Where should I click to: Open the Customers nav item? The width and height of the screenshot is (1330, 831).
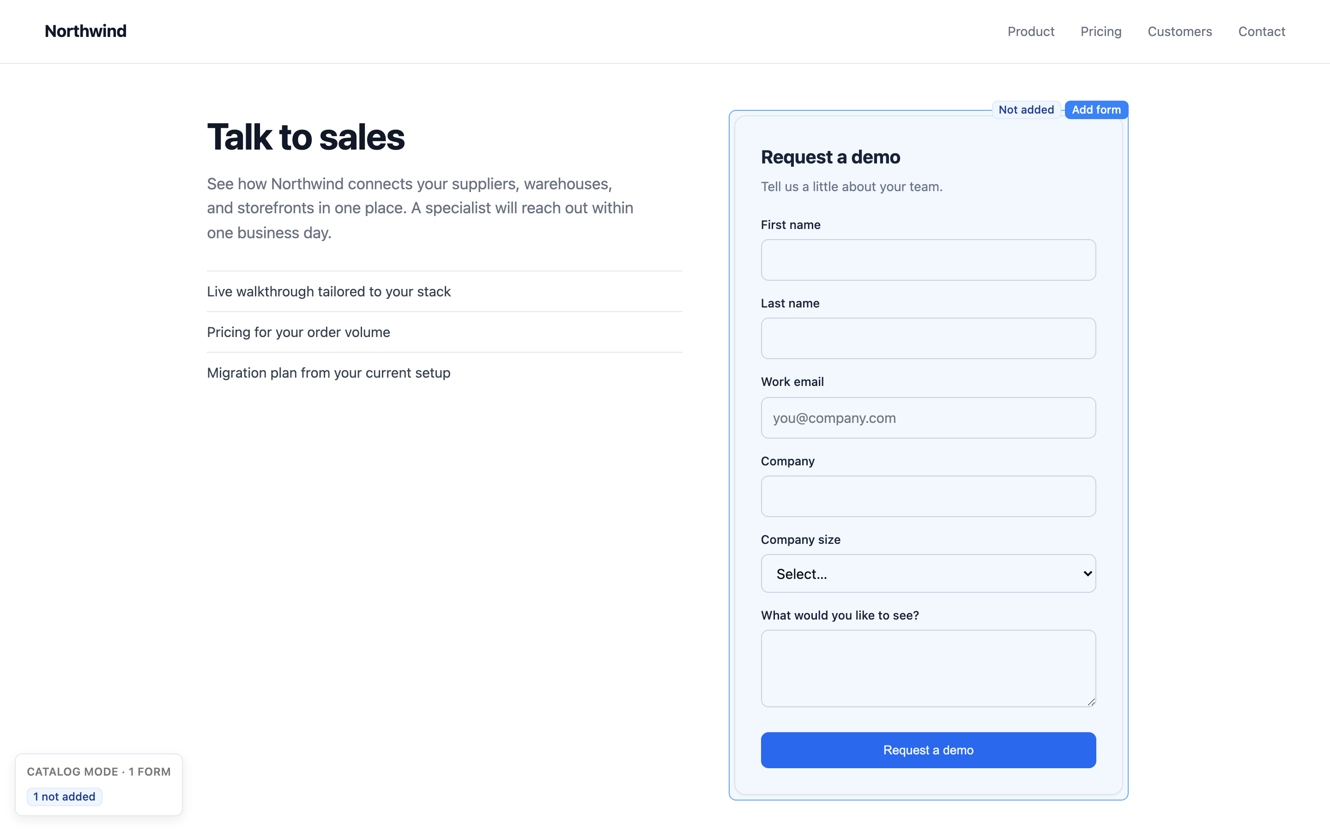pos(1179,31)
